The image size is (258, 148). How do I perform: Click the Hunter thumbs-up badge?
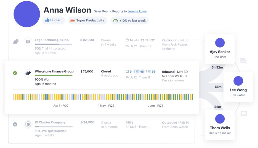click(x=53, y=20)
